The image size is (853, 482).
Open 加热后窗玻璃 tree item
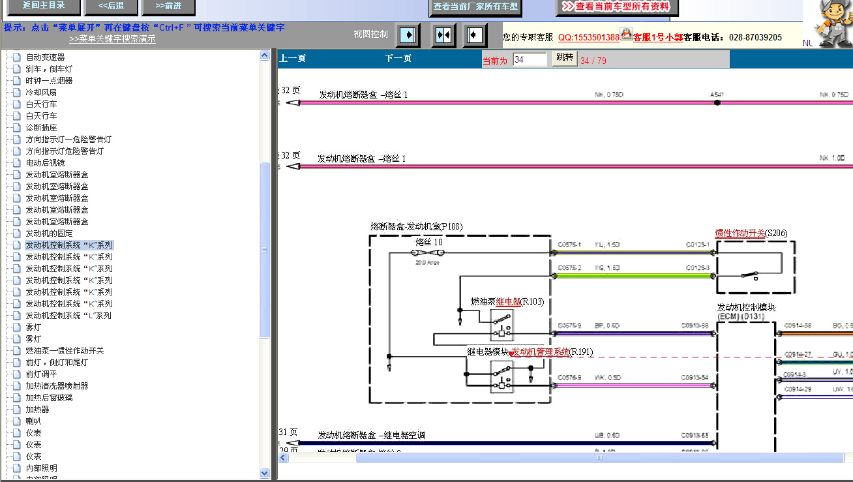[x=49, y=398]
